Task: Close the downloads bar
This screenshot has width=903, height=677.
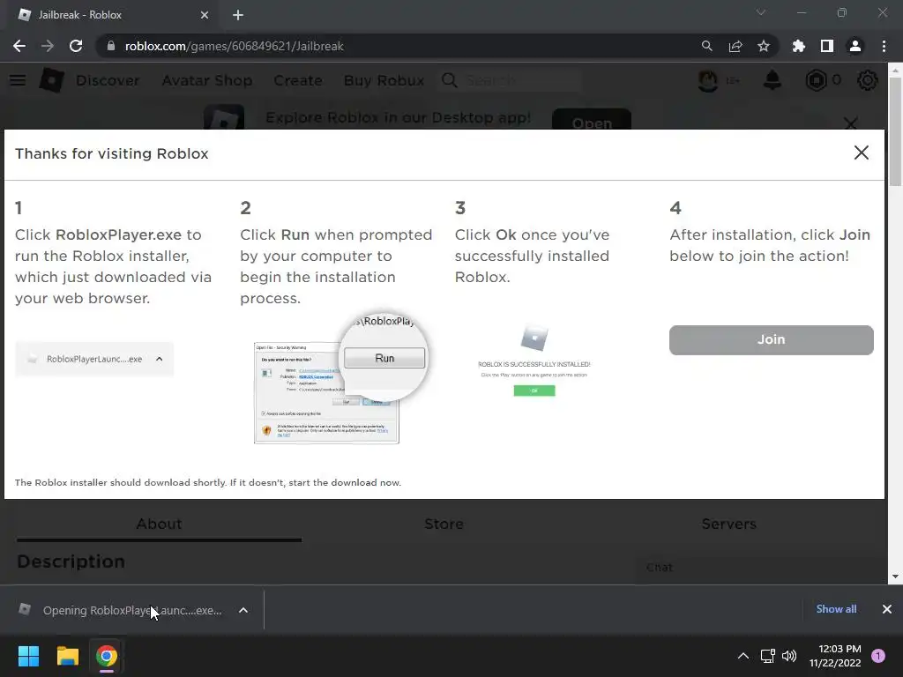Action: [x=887, y=609]
